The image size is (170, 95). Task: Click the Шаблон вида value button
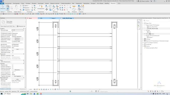18,79
